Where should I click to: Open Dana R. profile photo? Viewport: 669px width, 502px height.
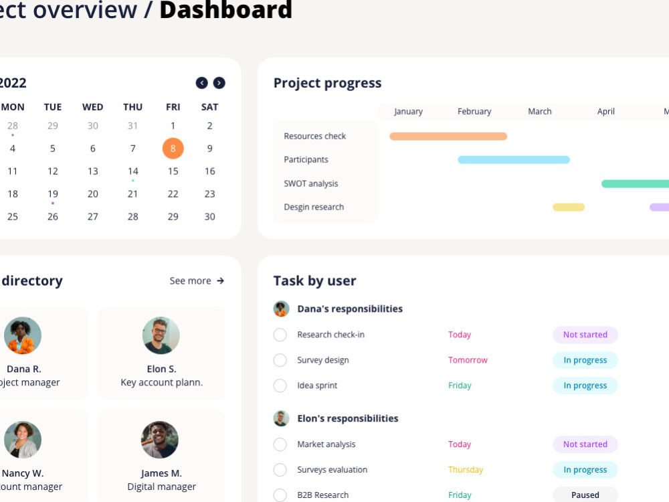tap(23, 335)
